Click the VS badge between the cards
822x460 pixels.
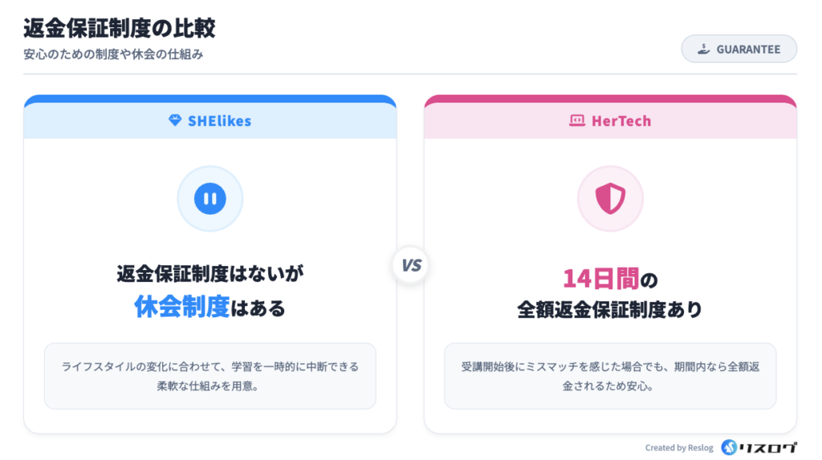[411, 266]
